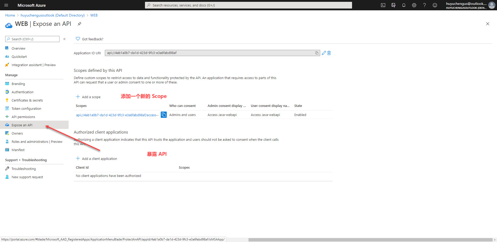This screenshot has height=242, width=497.
Task: Open the hamburger portal menu
Action: 6,5
